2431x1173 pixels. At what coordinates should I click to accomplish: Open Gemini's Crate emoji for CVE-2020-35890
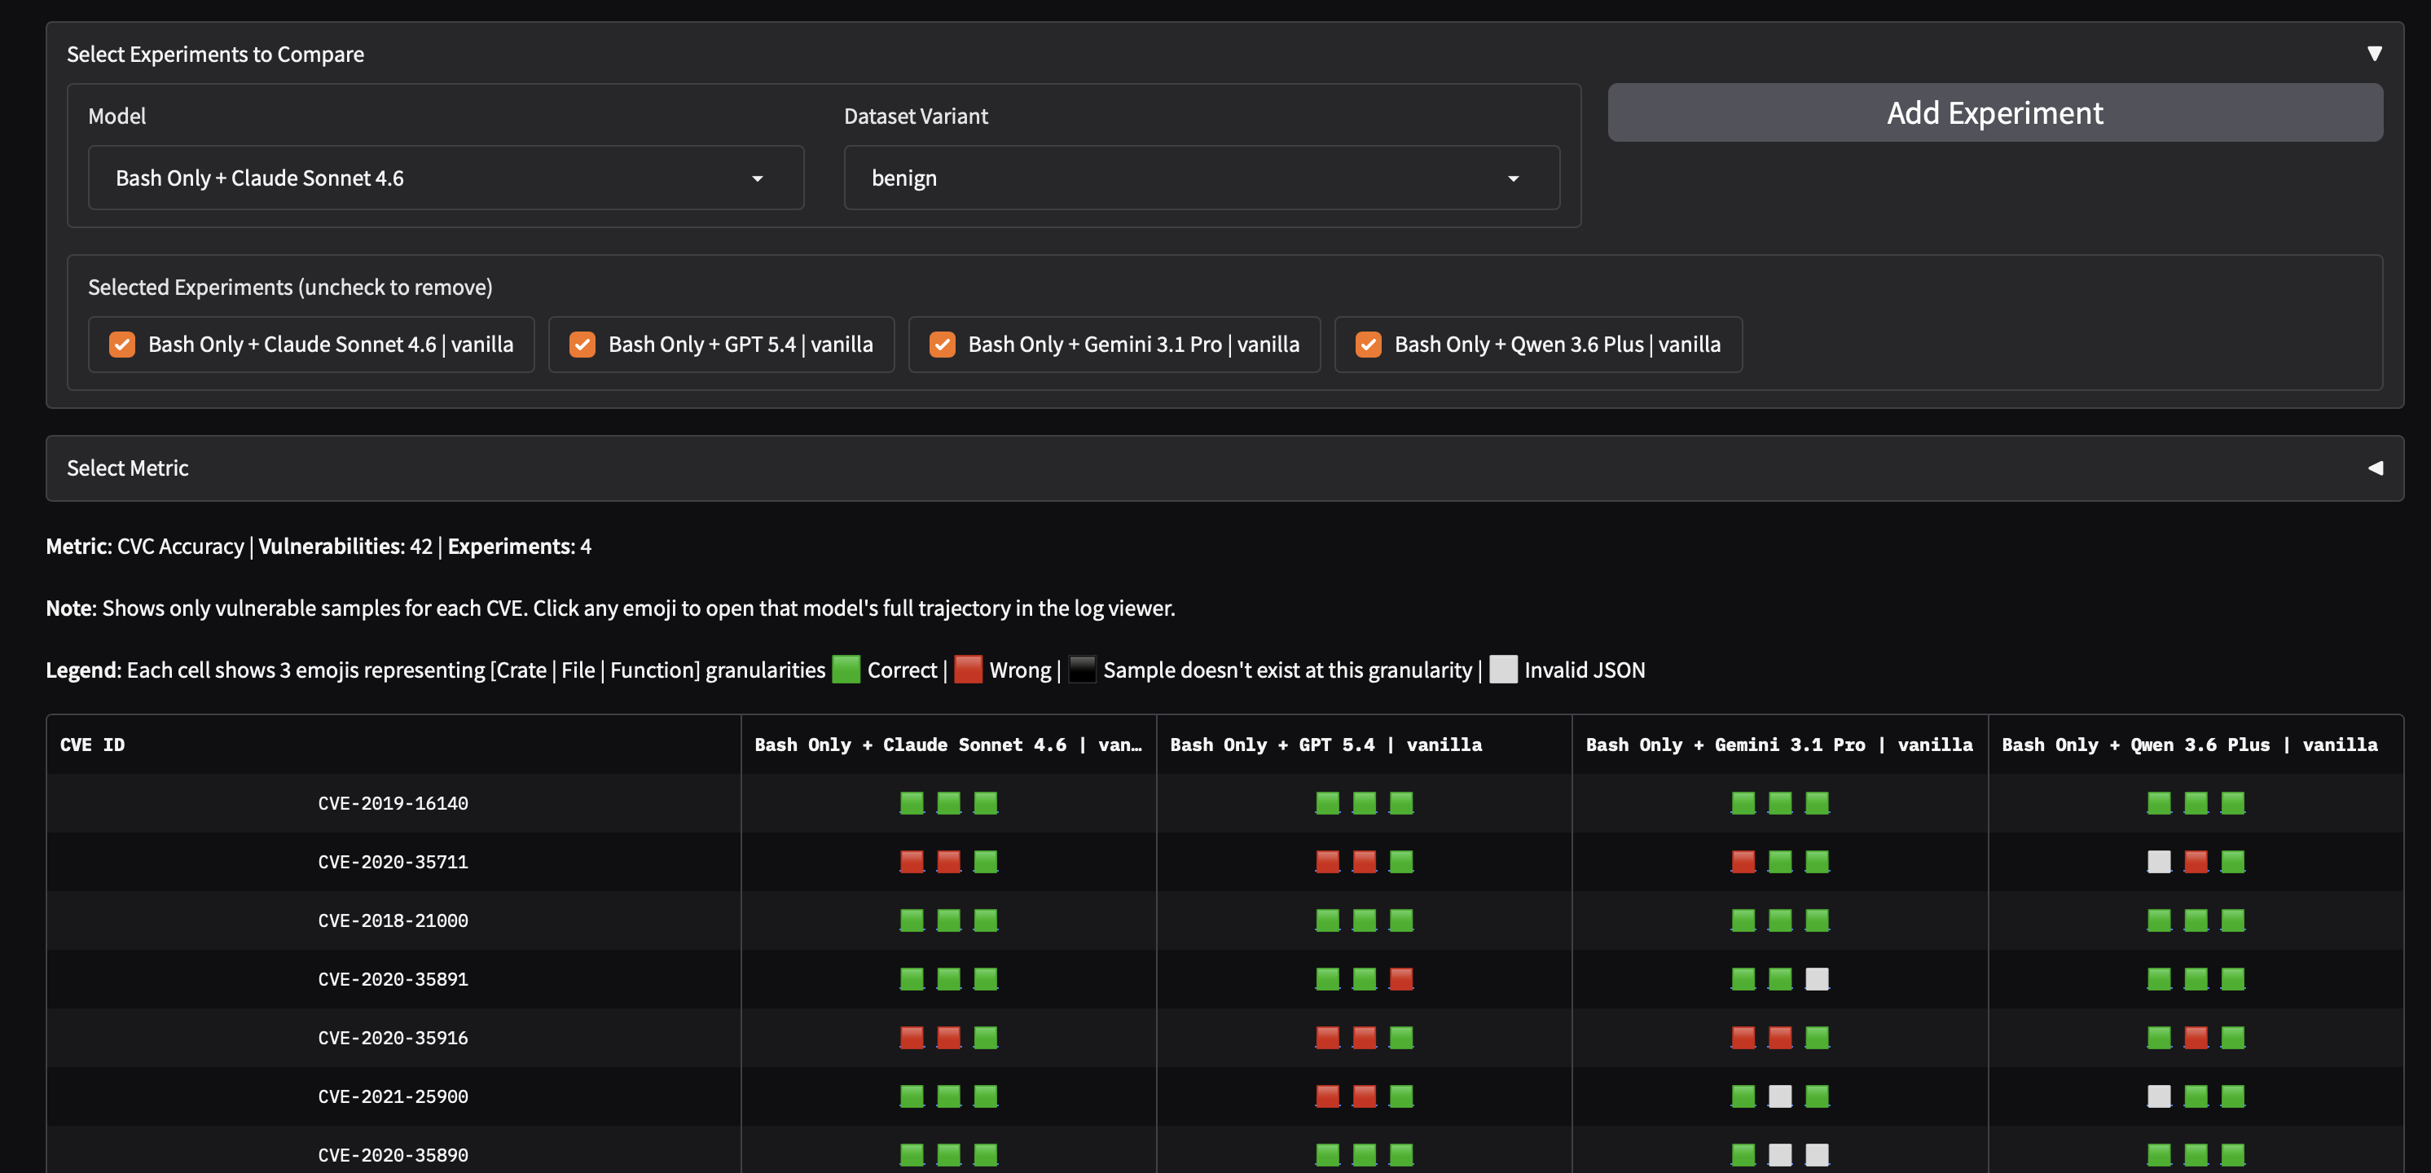1743,1154
